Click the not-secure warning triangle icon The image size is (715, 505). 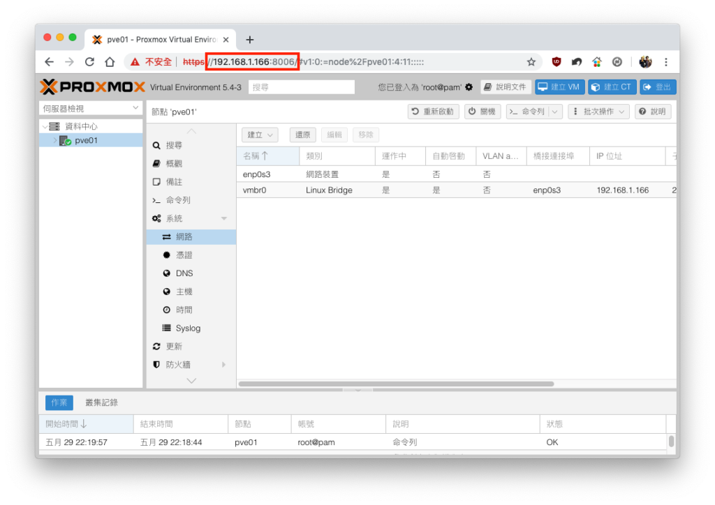click(x=135, y=62)
